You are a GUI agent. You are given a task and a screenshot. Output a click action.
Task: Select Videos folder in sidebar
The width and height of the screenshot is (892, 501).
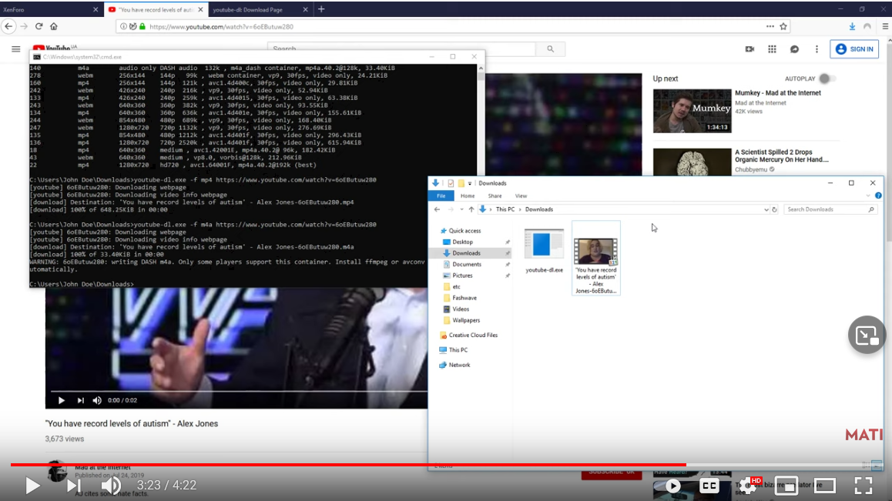tap(461, 309)
